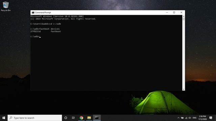The height and width of the screenshot is (121, 216).
Task: Click the scrollbar down arrow in Command Prompt
Action: tap(184, 89)
